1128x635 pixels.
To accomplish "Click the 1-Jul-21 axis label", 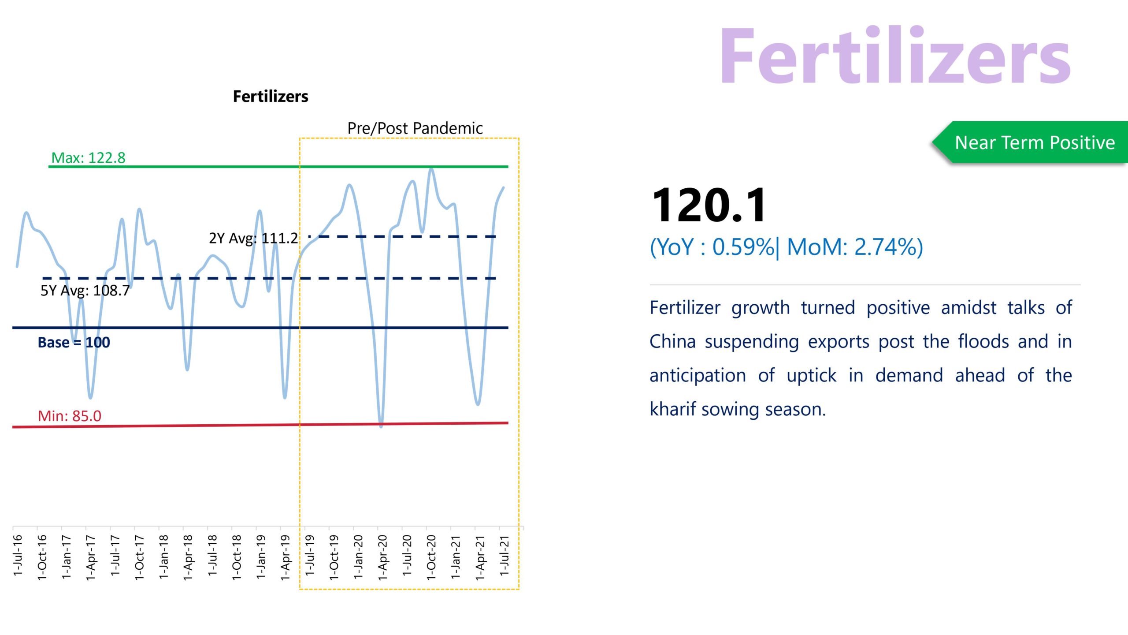I will tap(504, 555).
